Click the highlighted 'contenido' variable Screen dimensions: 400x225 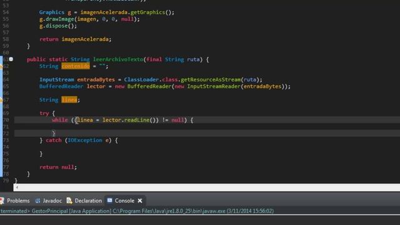click(76, 66)
